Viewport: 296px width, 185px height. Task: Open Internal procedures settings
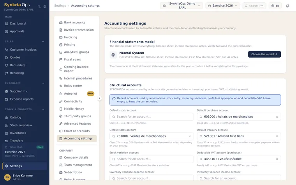[x=77, y=78]
